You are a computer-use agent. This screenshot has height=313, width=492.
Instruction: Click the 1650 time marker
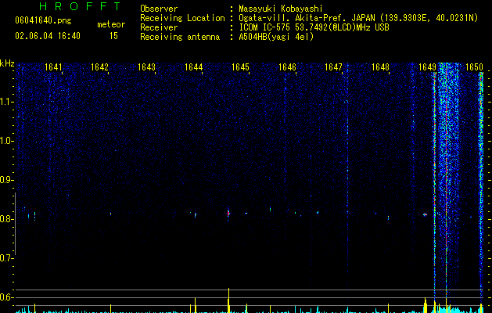(x=474, y=67)
